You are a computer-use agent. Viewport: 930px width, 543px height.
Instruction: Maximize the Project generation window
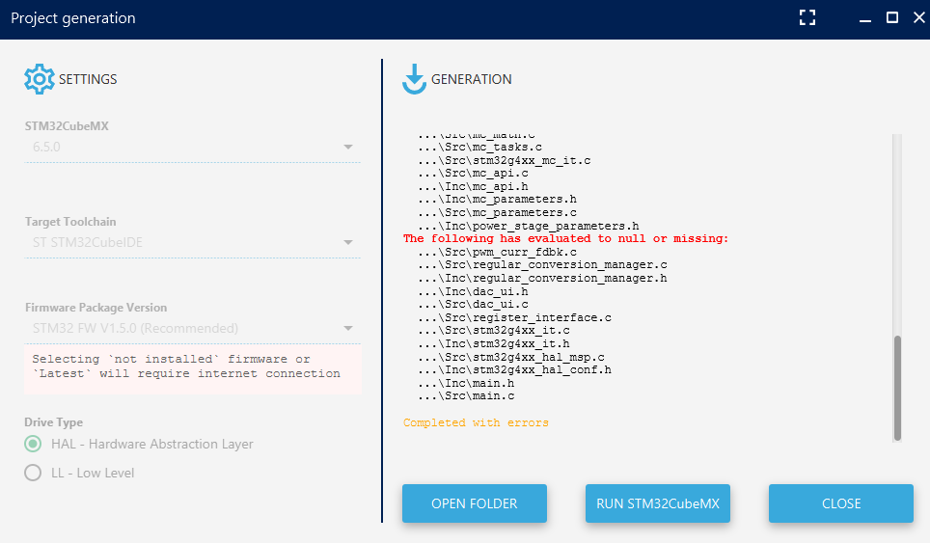coord(892,17)
